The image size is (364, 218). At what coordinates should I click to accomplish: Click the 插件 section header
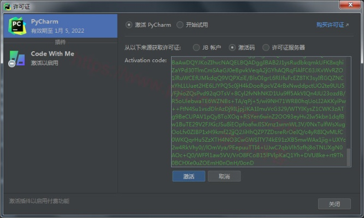click(60, 42)
